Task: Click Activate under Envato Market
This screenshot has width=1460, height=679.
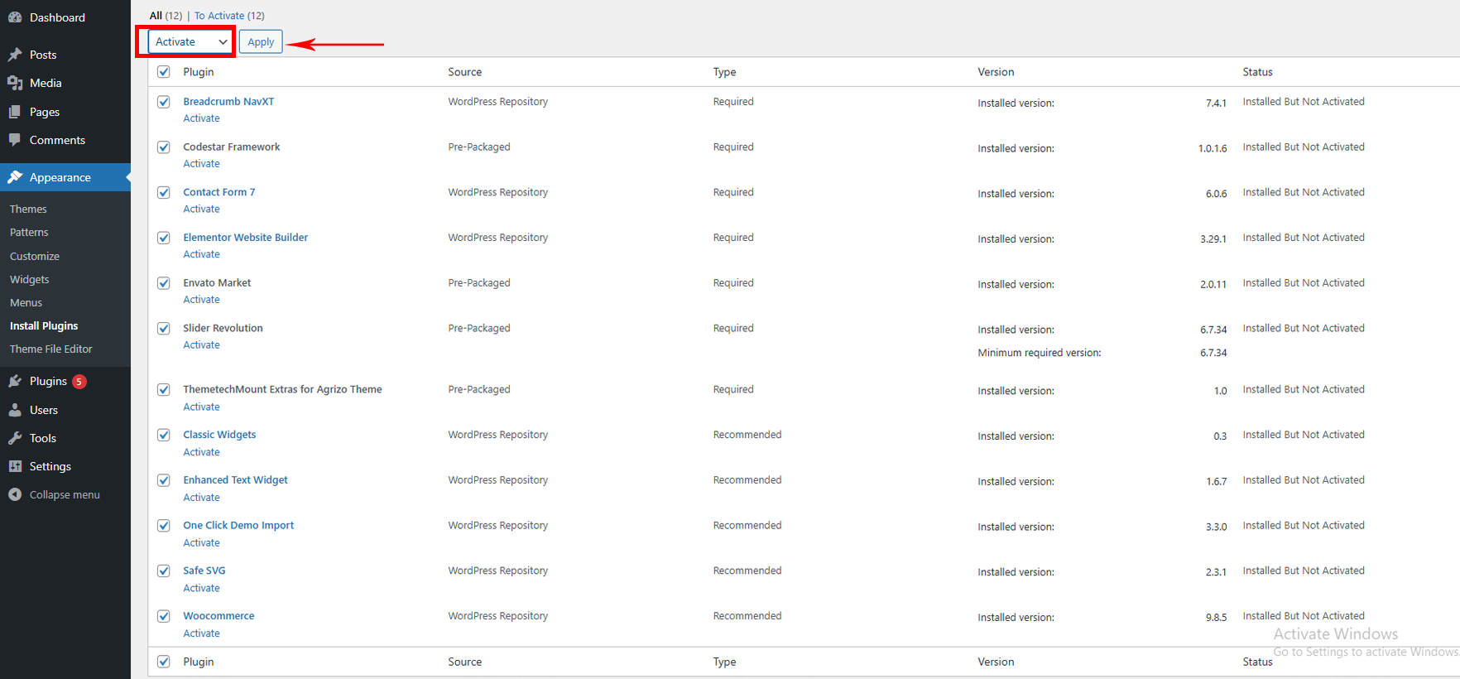Action: pyautogui.click(x=201, y=300)
